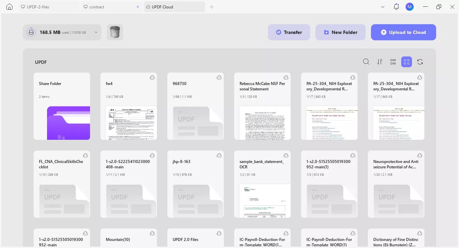Open the search icon in the UPDF panel
This screenshot has width=459, height=248.
[x=366, y=62]
